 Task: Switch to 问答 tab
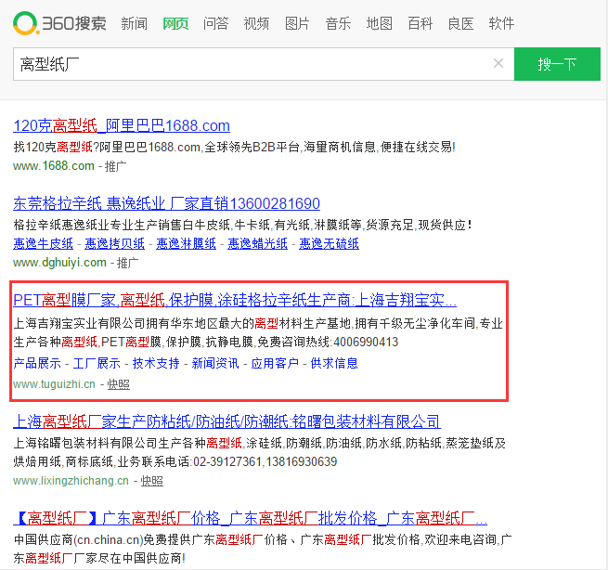[x=215, y=23]
